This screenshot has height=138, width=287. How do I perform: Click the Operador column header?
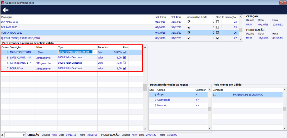click(201, 90)
